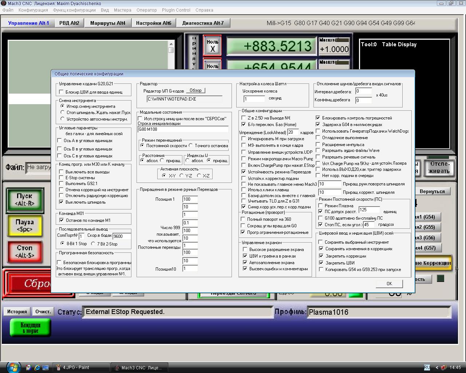Open the PlugIn Control menu
The width and height of the screenshot is (466, 373).
(176, 10)
